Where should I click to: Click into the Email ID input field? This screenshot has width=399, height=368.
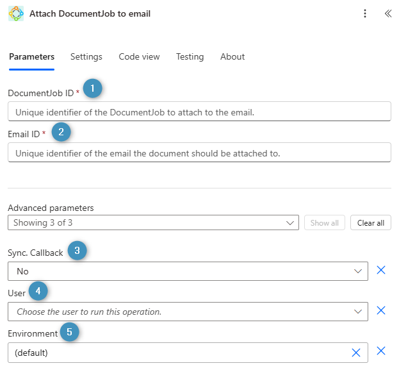click(199, 153)
